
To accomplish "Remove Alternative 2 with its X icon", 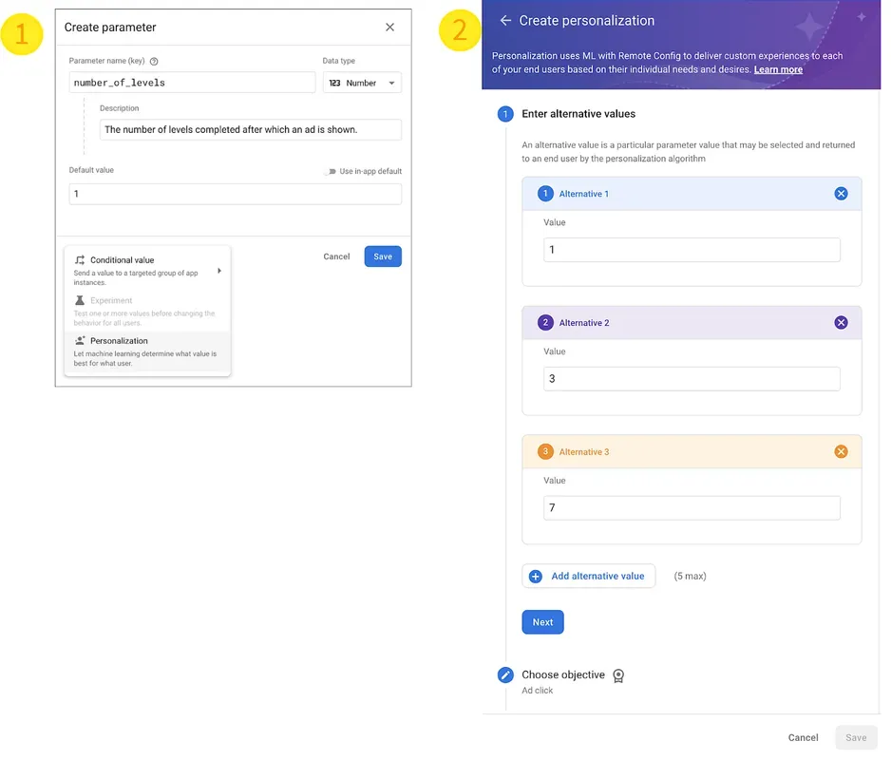I will (841, 323).
